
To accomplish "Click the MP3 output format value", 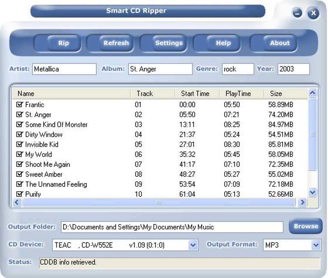I will (x=272, y=245).
